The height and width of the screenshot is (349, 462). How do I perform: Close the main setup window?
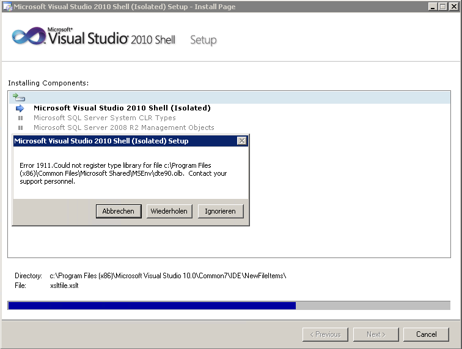click(453, 7)
